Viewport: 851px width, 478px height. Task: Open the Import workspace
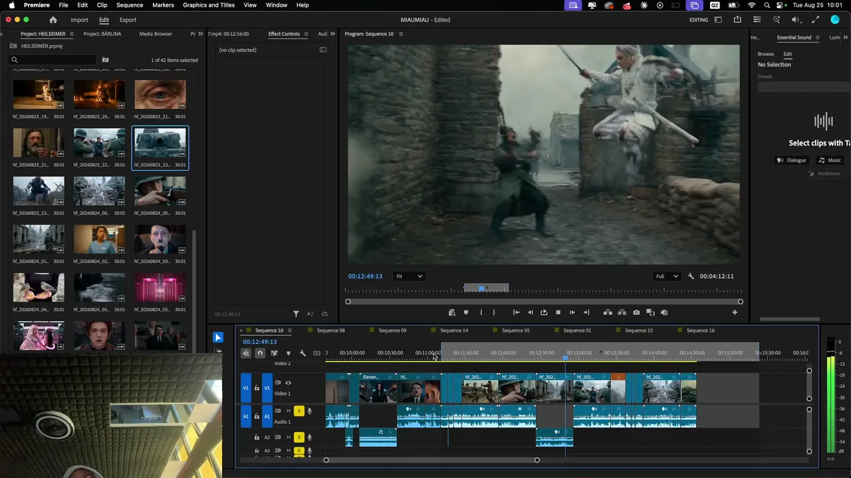click(x=79, y=20)
